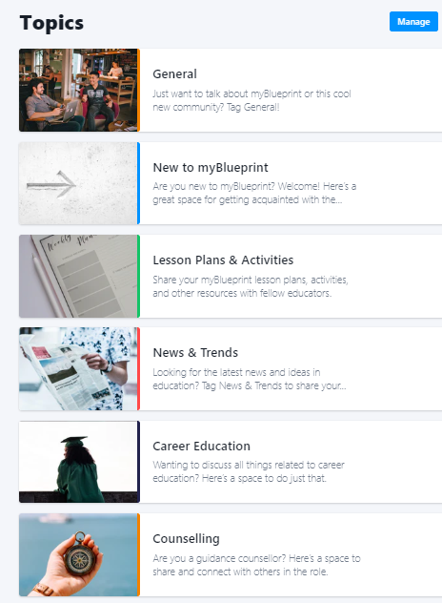Go to the New to myBlueprint topic title
This screenshot has height=603, width=442.
211,167
